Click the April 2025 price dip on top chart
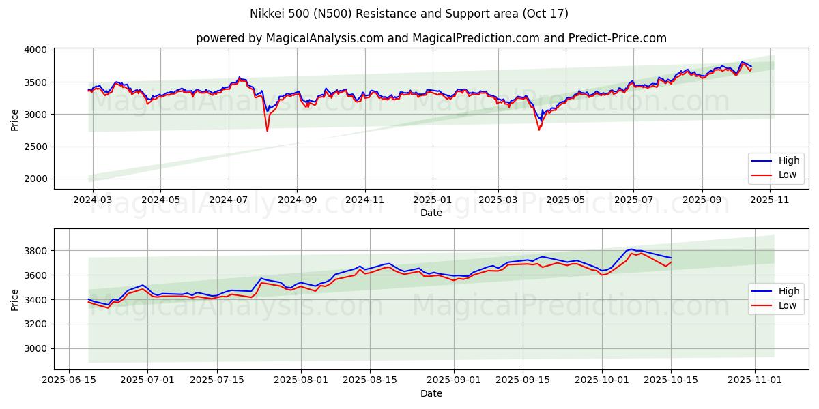Image resolution: width=819 pixels, height=409 pixels. click(539, 128)
